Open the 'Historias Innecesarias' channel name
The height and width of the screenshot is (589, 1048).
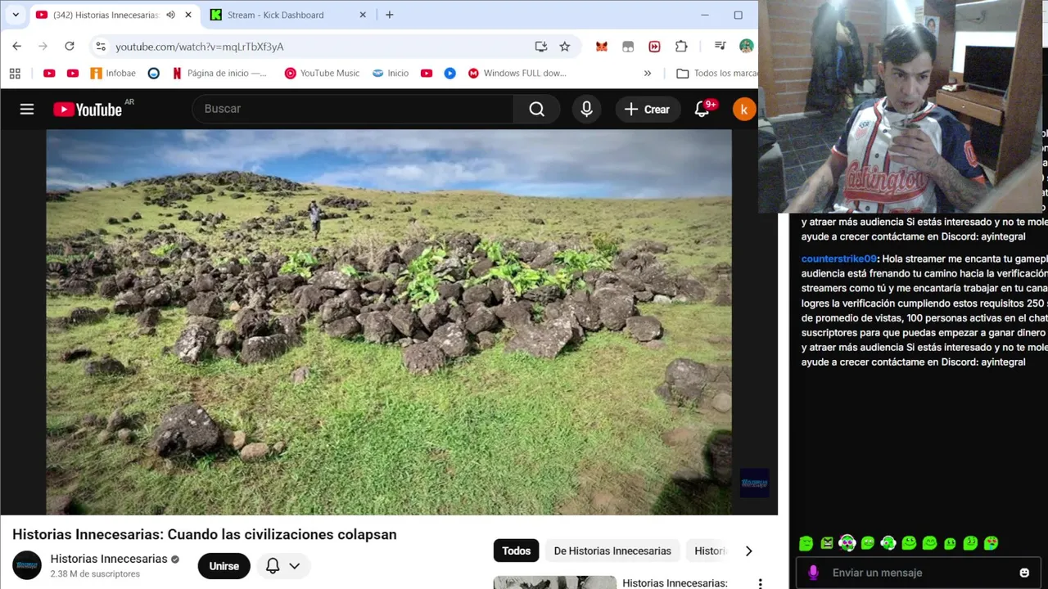click(x=109, y=559)
